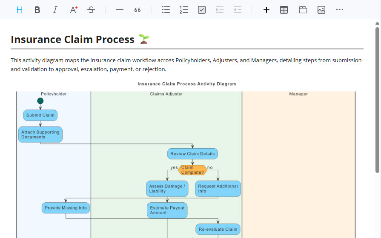Viewport: 381px width, 238px height.
Task: Insert task checkbox list
Action: point(202,10)
